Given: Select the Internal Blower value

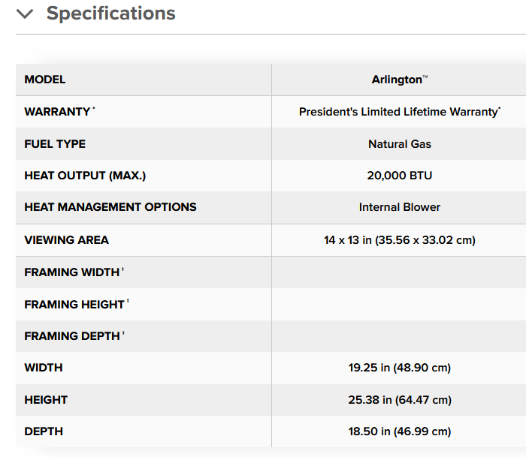Looking at the screenshot, I should [400, 207].
